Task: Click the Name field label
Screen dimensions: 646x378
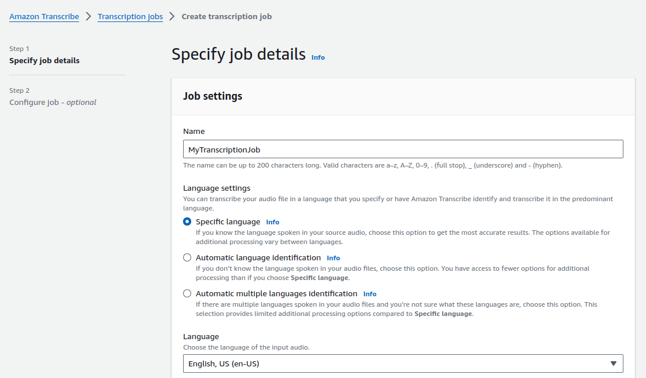Action: pyautogui.click(x=194, y=132)
